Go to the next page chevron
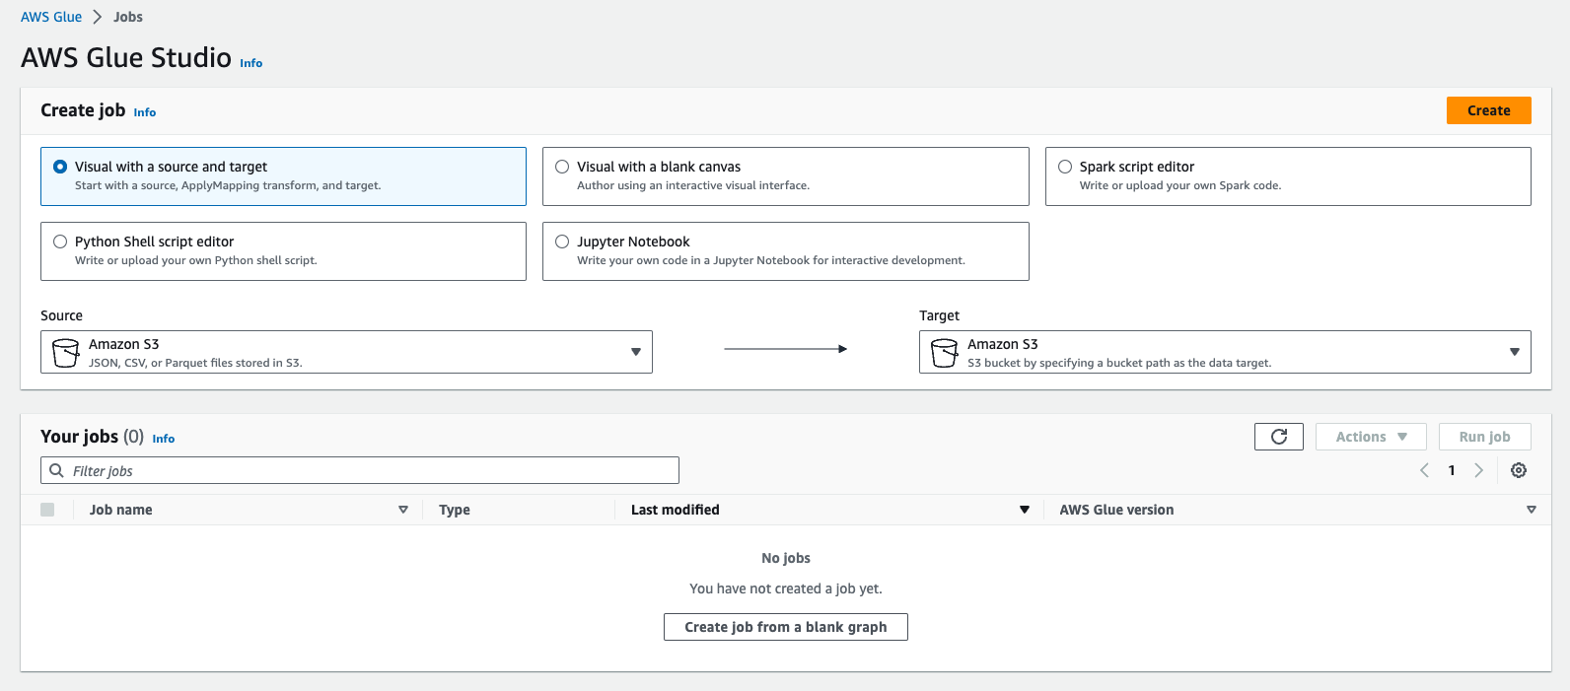 coord(1478,470)
